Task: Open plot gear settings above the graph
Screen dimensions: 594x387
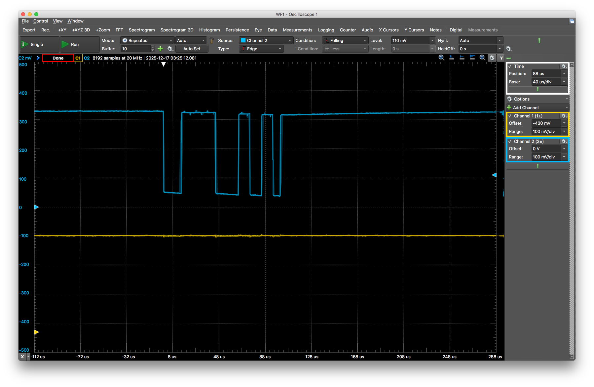Action: coord(492,58)
